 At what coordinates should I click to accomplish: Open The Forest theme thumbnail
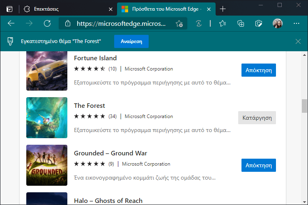pos(47,118)
